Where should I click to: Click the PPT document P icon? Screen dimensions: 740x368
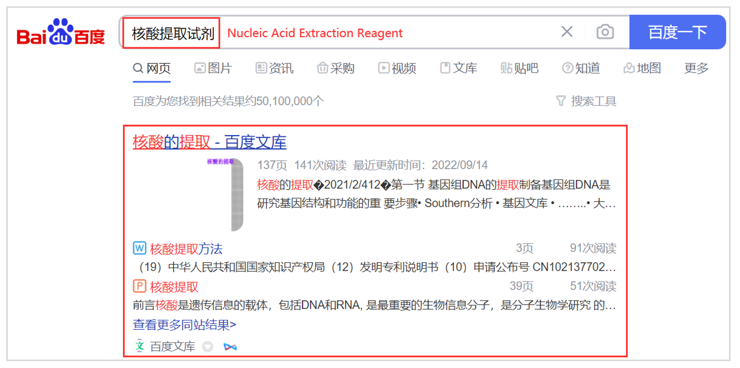[x=139, y=286]
